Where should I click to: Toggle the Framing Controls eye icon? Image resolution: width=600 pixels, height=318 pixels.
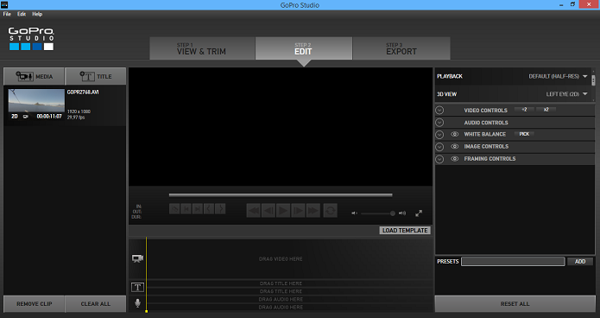455,159
